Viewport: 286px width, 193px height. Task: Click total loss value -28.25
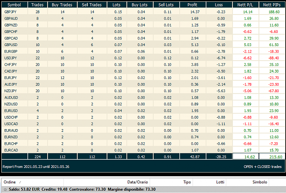(x=221, y=157)
